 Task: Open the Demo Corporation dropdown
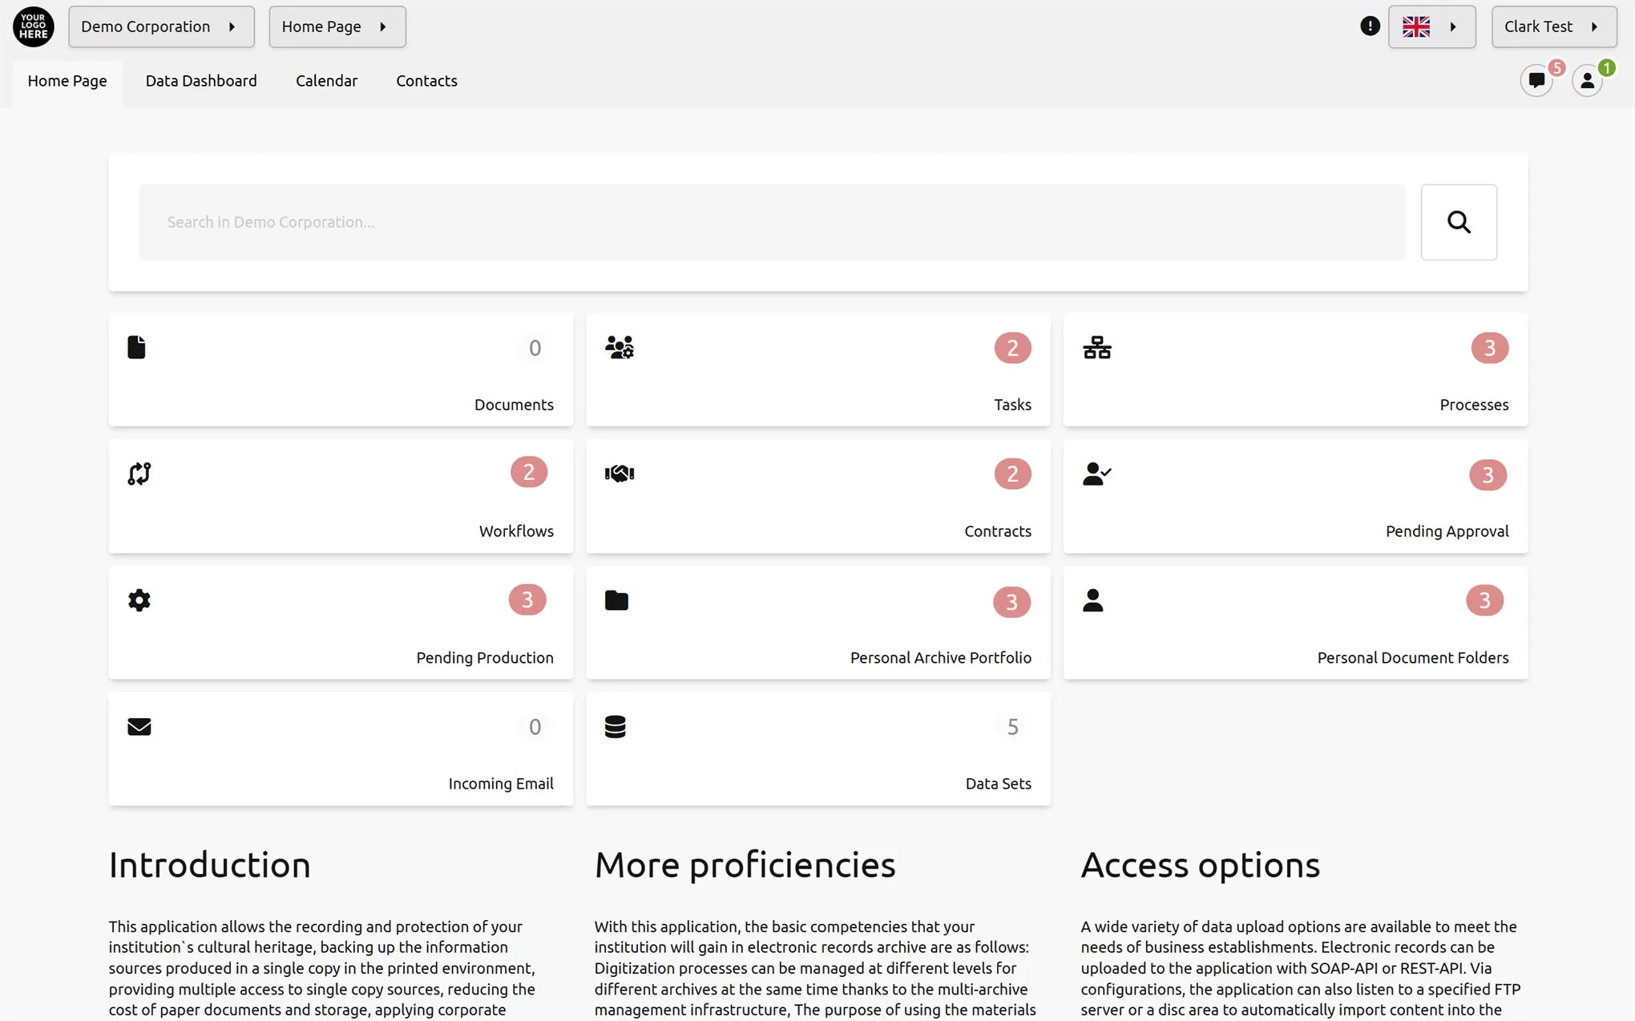161,26
